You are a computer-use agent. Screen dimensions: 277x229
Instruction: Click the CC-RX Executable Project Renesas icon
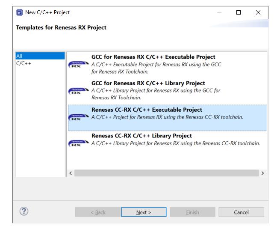[78, 118]
